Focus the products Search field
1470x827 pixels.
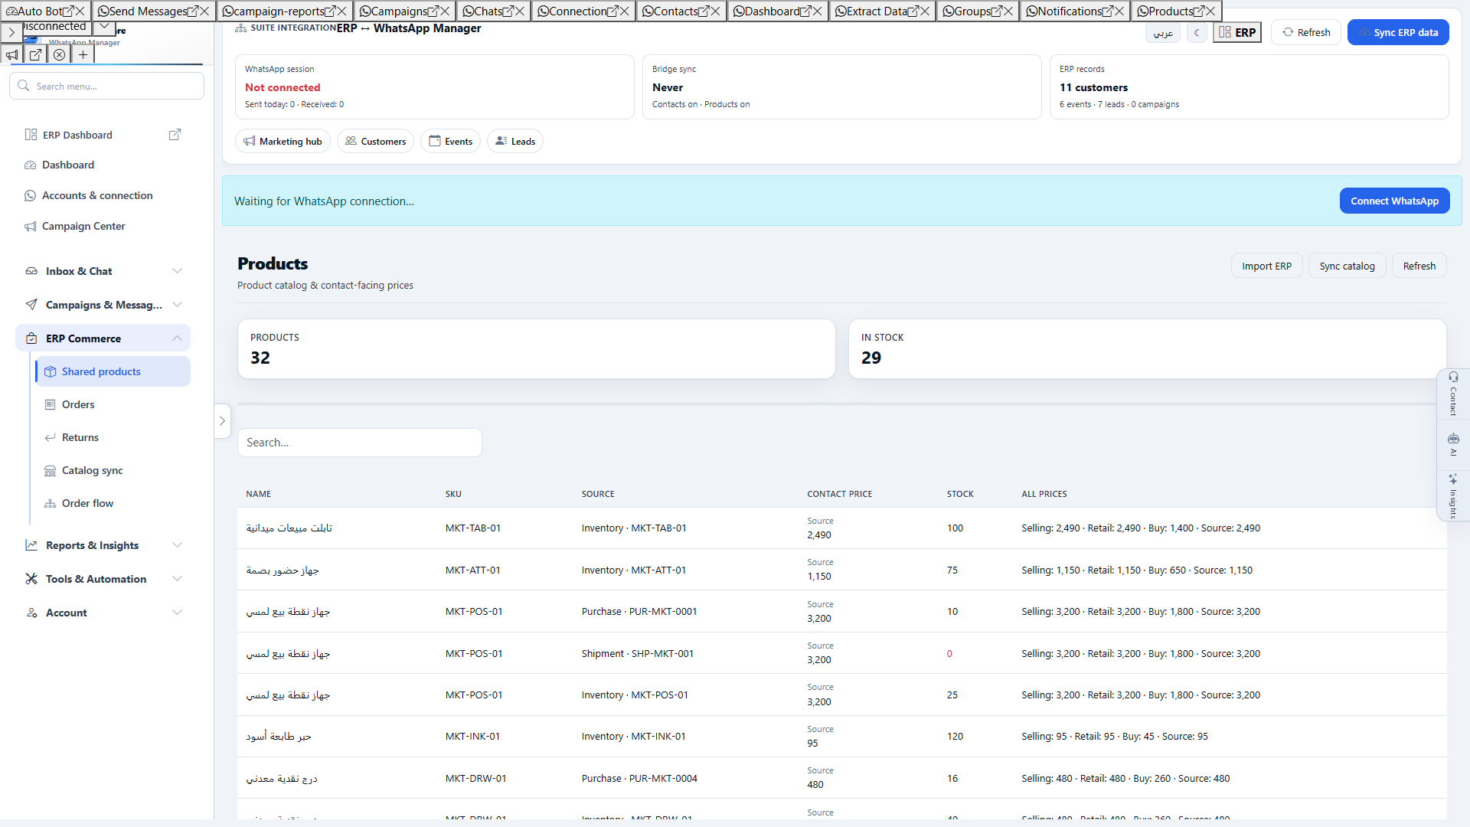[x=360, y=443]
